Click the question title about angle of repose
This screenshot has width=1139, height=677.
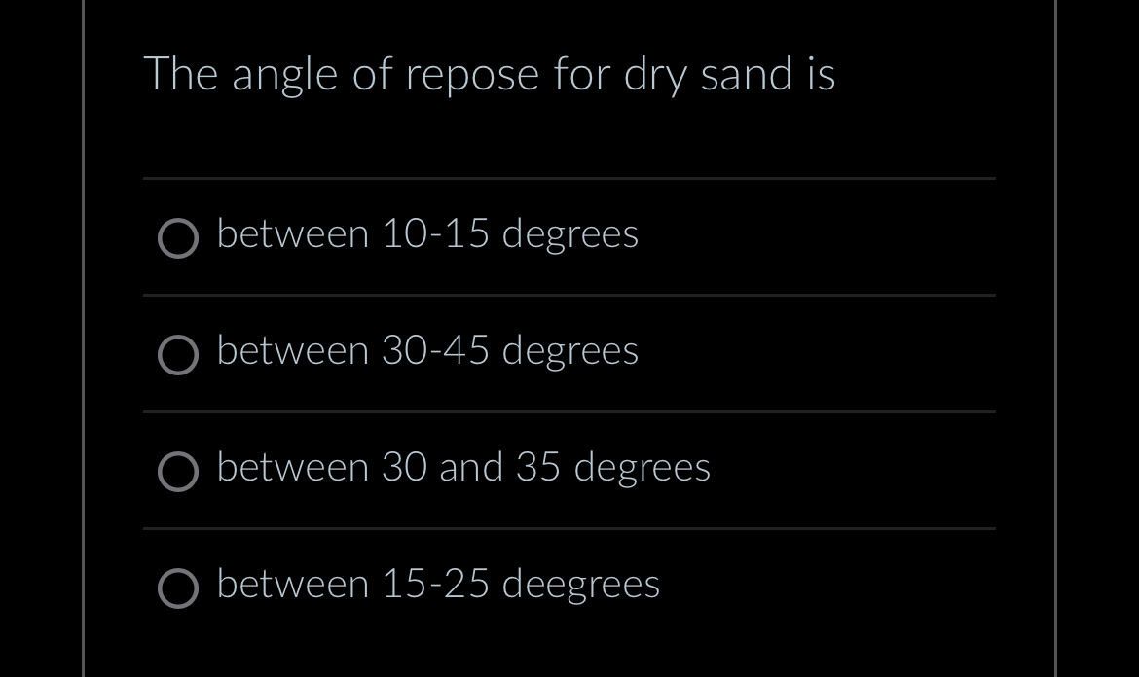coord(490,73)
